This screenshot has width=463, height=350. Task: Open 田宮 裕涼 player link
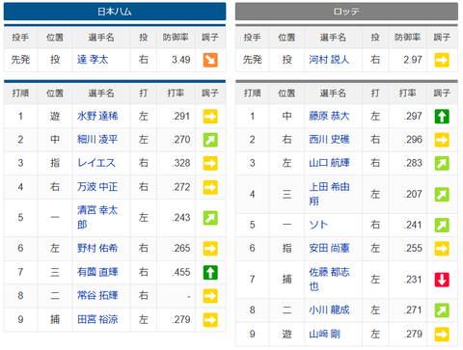[x=97, y=319]
